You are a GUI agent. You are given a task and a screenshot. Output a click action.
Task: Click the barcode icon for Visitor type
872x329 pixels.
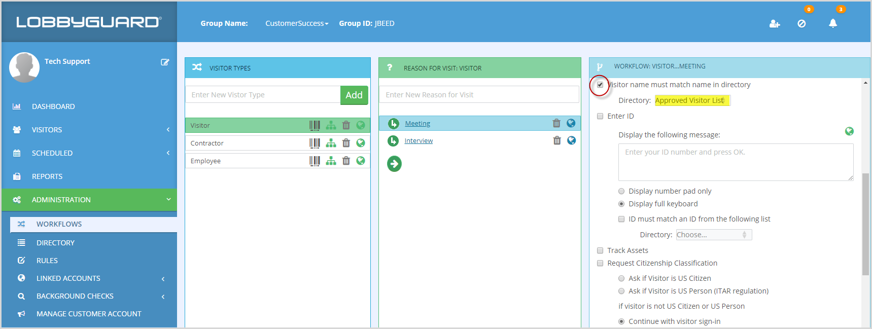pos(315,125)
